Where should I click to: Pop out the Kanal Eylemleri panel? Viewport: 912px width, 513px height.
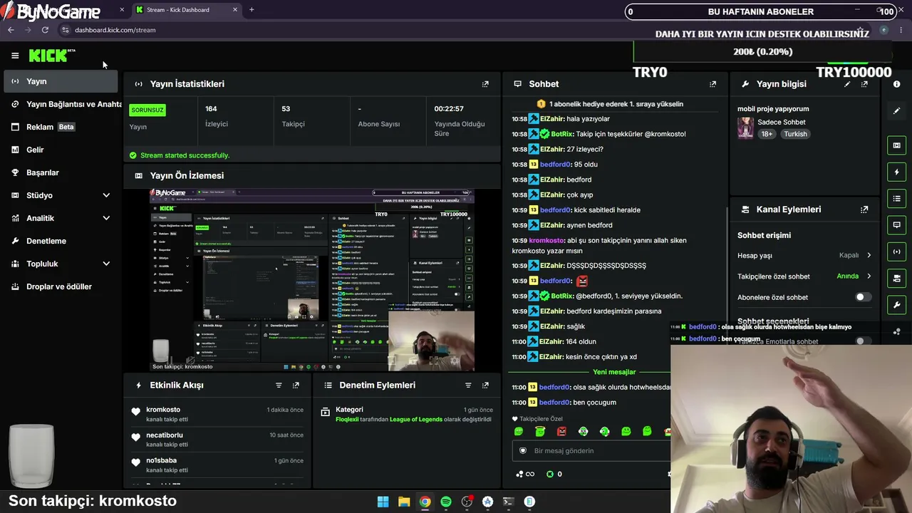pos(864,209)
